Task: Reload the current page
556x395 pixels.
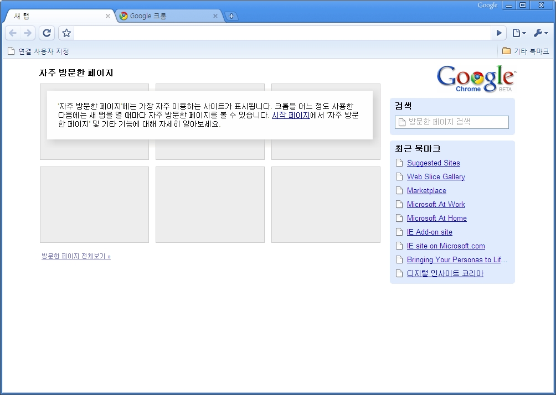Action: pos(47,33)
